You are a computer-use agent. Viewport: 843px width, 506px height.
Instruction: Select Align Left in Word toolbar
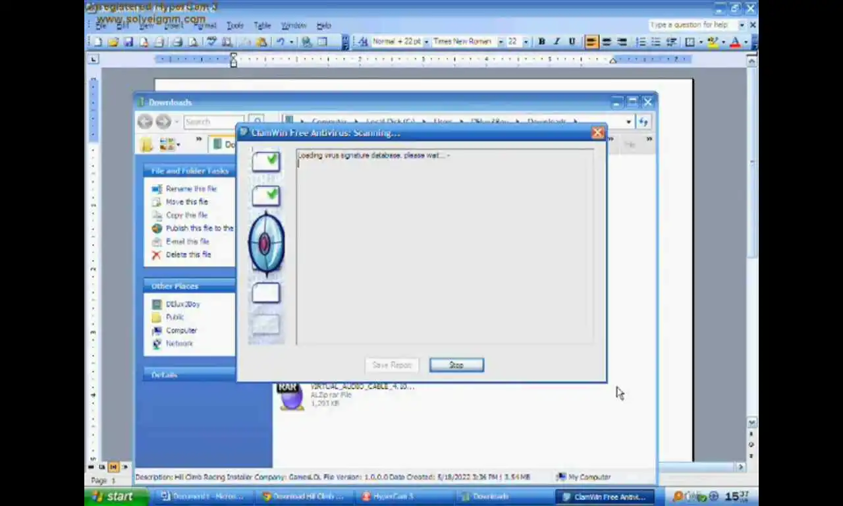pos(591,42)
